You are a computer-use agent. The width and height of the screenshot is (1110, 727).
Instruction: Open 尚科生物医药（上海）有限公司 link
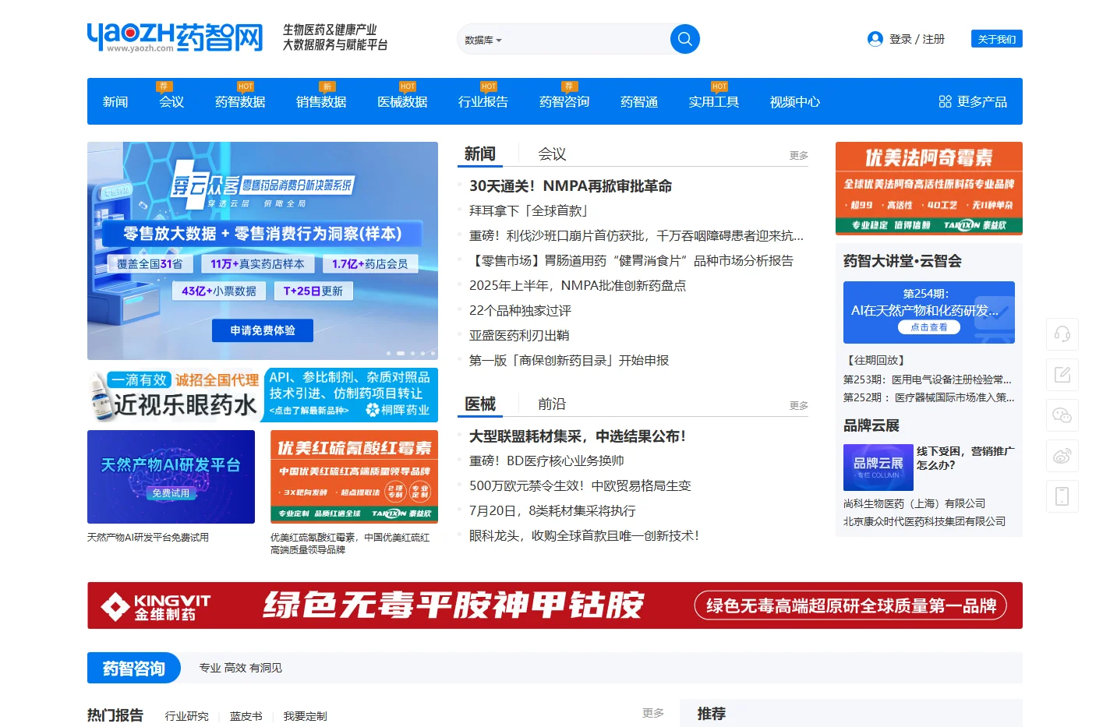click(914, 504)
